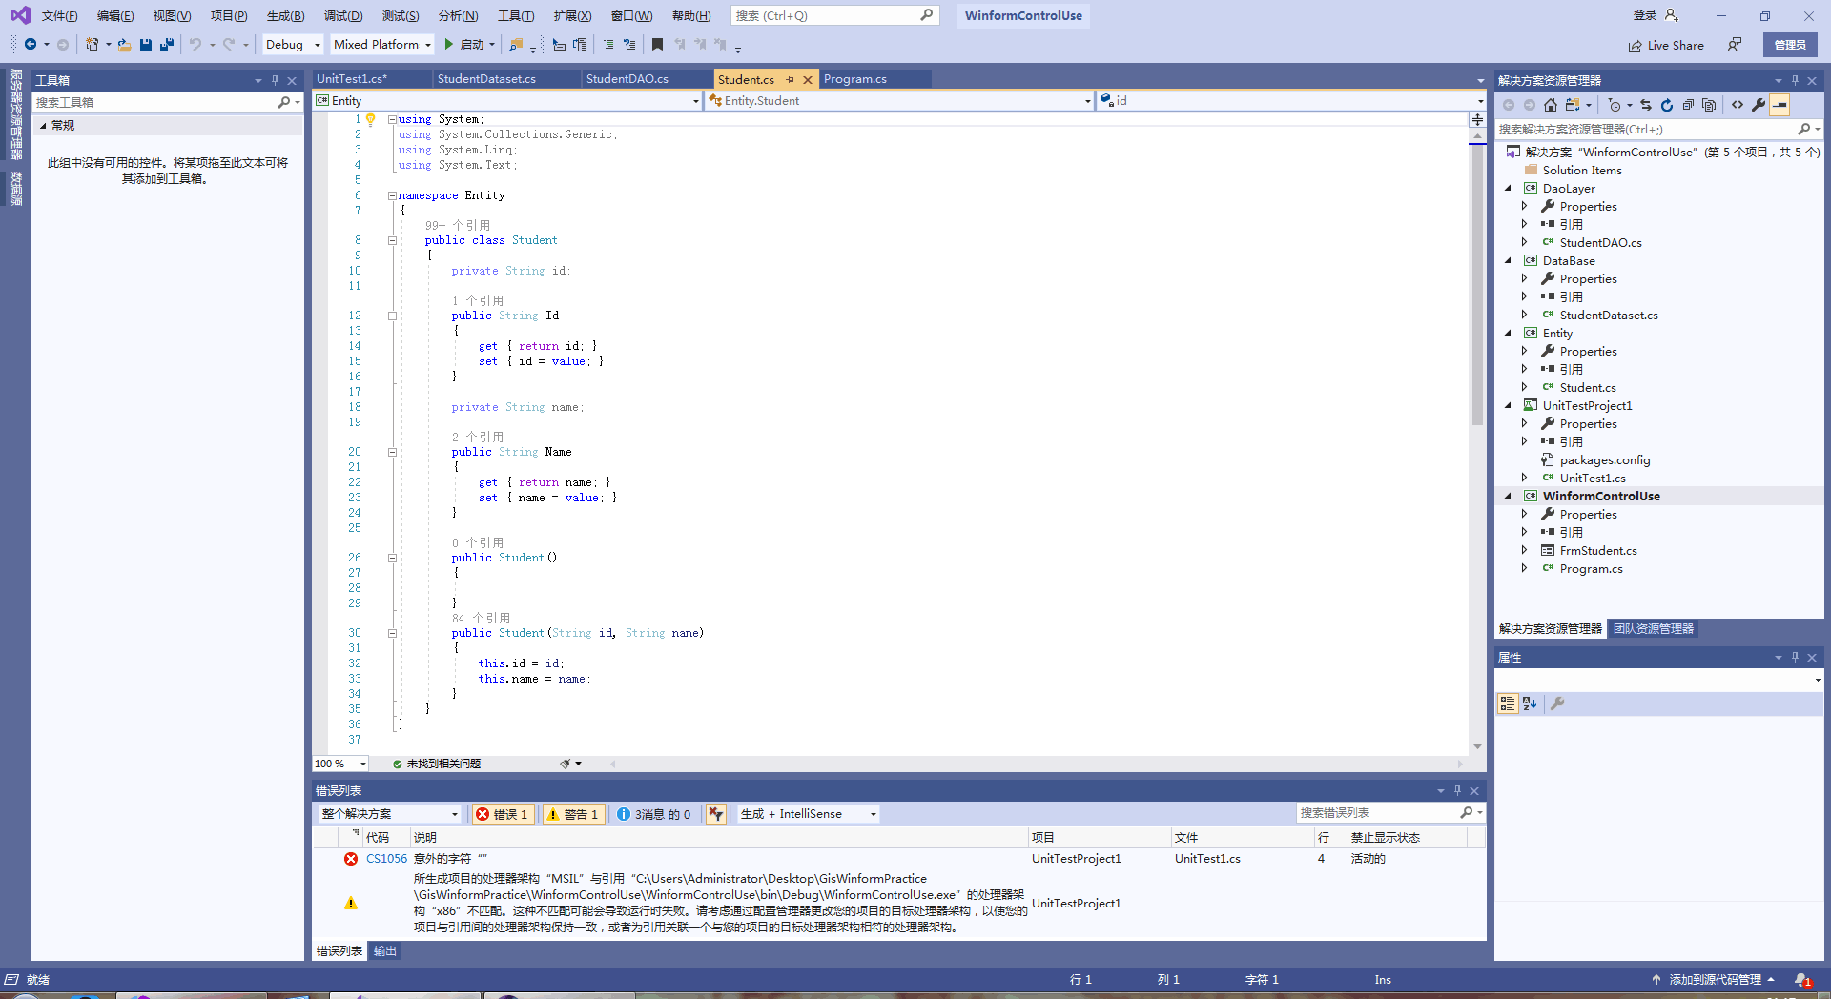Click Refresh icon in Solution Explorer
Image resolution: width=1831 pixels, height=999 pixels.
pos(1667,105)
